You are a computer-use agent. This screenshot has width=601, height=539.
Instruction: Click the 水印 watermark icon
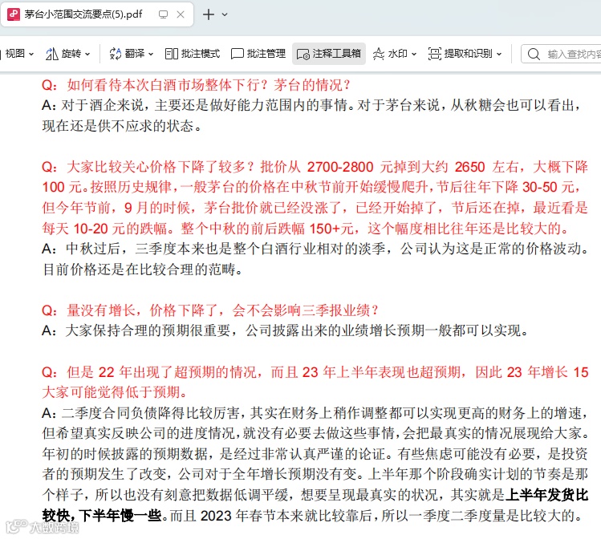(x=379, y=54)
